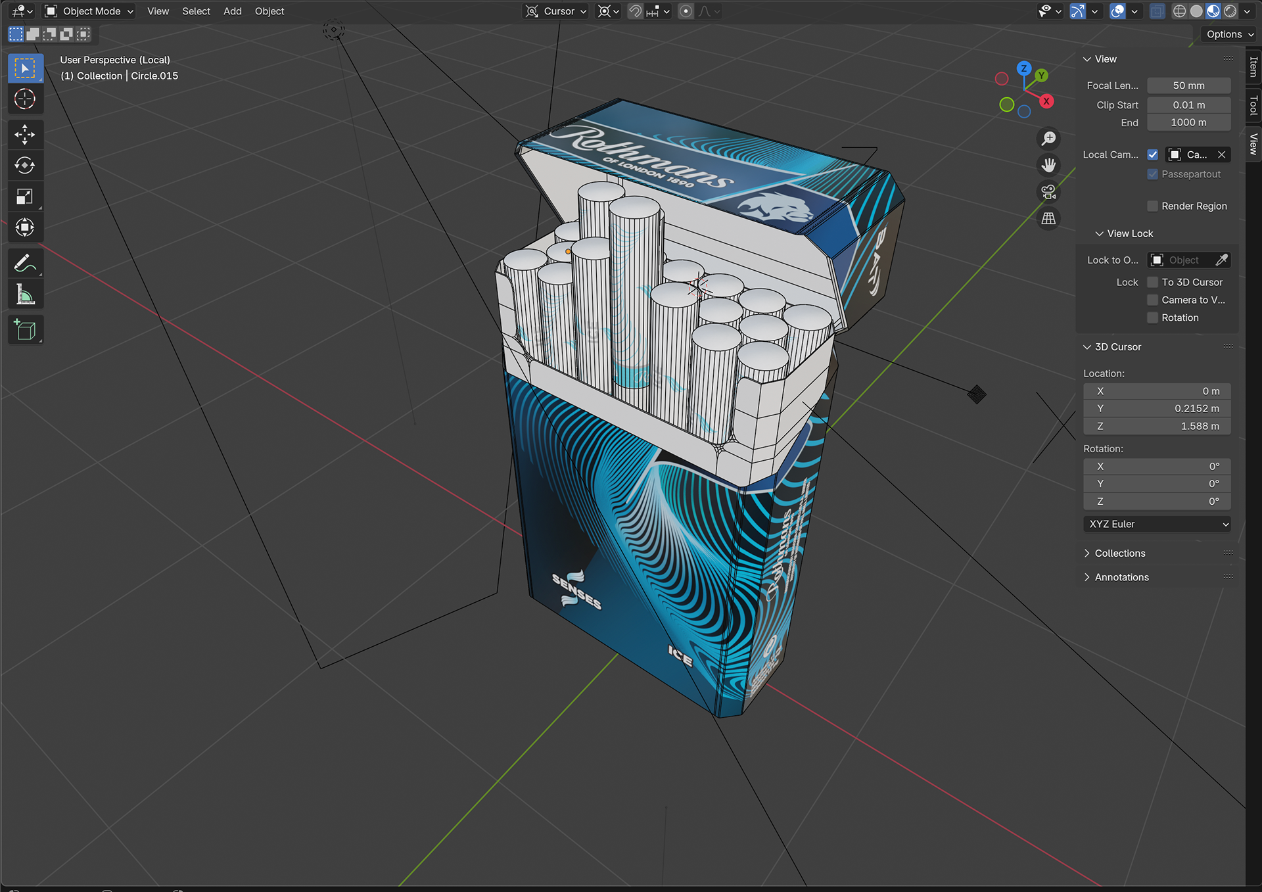Switch to wireframe viewport shading
1262x892 pixels.
coord(1180,11)
